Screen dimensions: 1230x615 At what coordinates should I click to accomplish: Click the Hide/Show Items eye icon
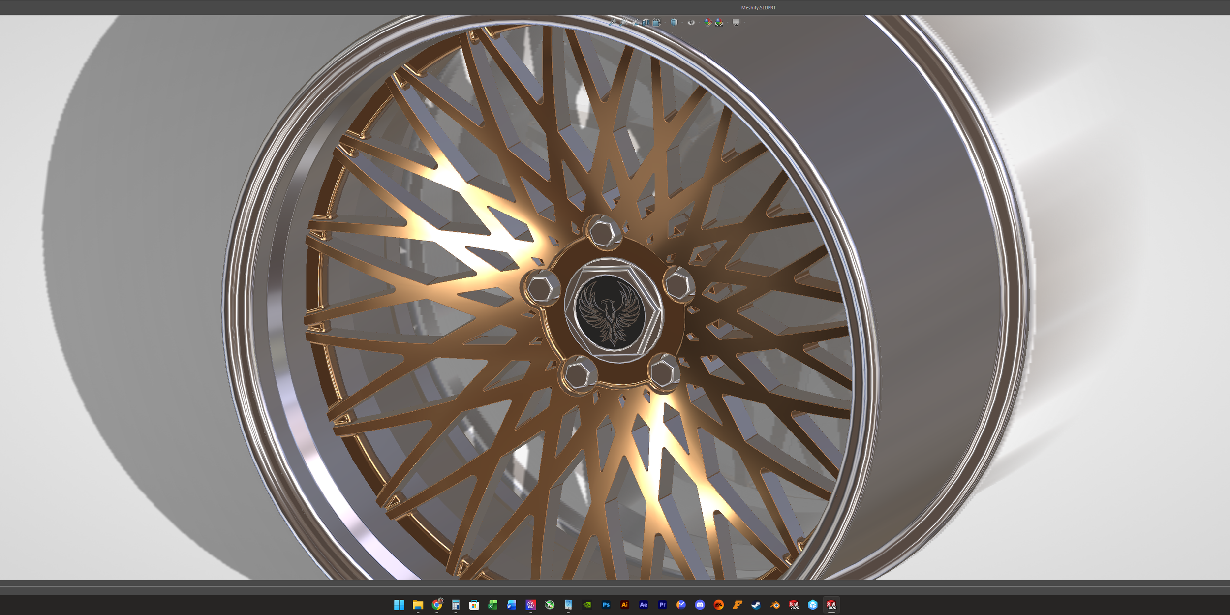pyautogui.click(x=691, y=22)
